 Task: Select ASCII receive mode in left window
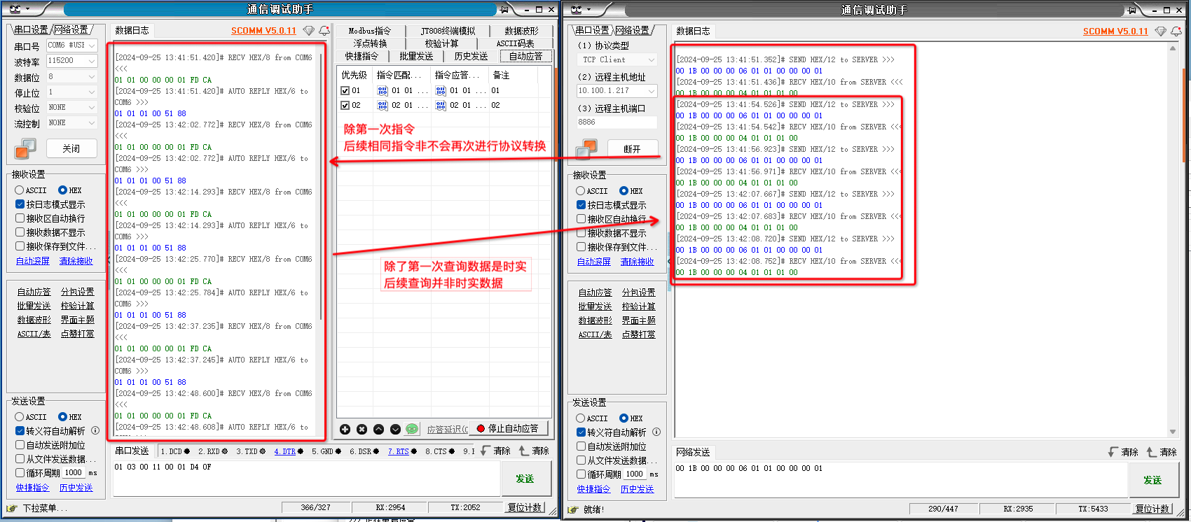(x=20, y=190)
